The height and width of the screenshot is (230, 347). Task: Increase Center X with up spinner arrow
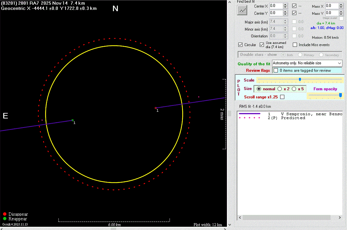[x=285, y=4]
